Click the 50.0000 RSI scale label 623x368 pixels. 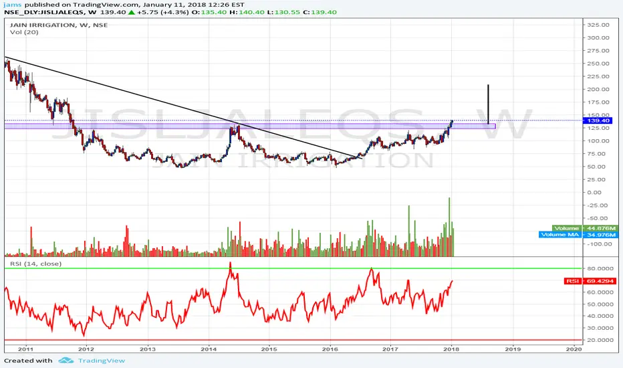coord(600,304)
